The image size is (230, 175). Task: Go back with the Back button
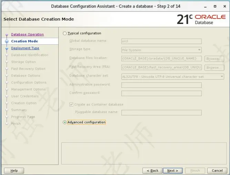pos(152,171)
